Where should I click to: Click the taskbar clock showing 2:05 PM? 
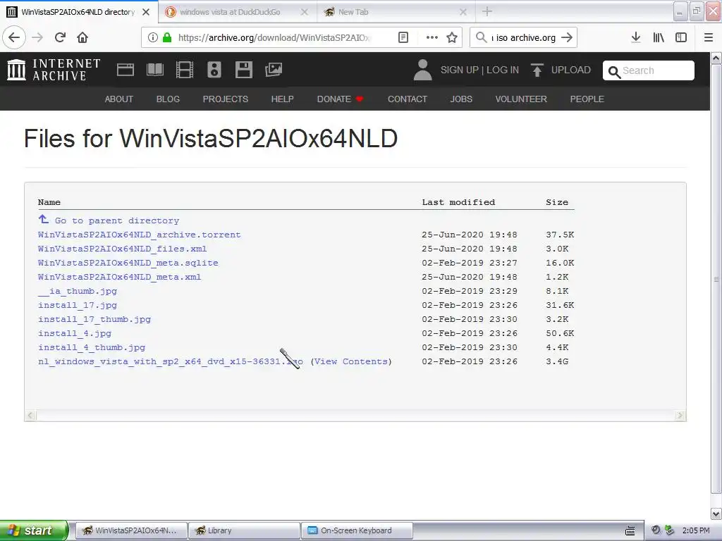pyautogui.click(x=696, y=530)
